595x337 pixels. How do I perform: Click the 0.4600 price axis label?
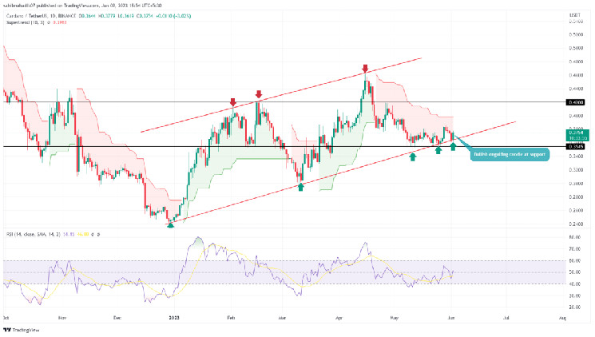(x=576, y=75)
